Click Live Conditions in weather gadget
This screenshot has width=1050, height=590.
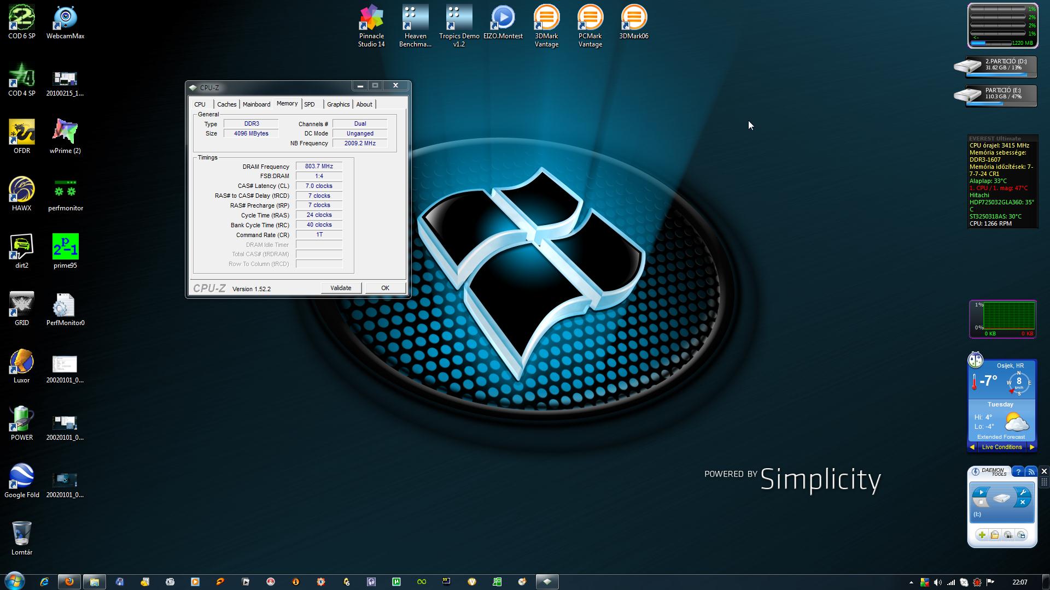tap(1002, 447)
